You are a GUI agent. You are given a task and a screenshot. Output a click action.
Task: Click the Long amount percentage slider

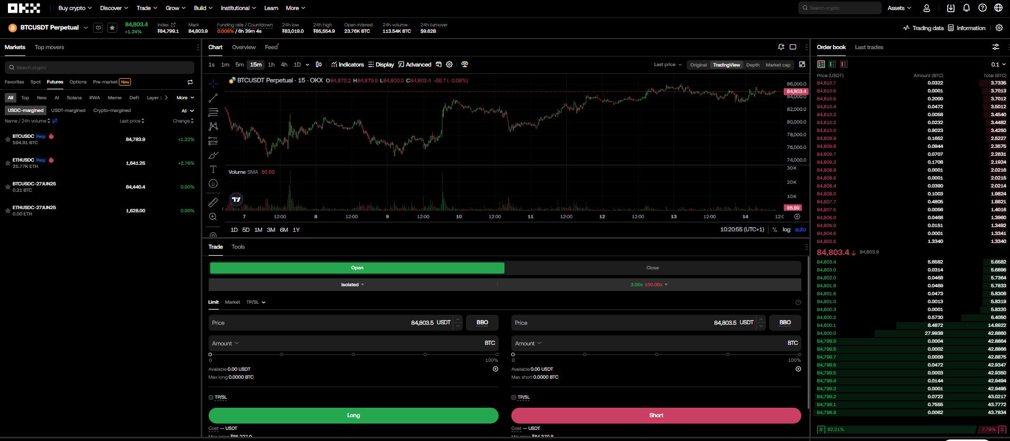click(353, 354)
